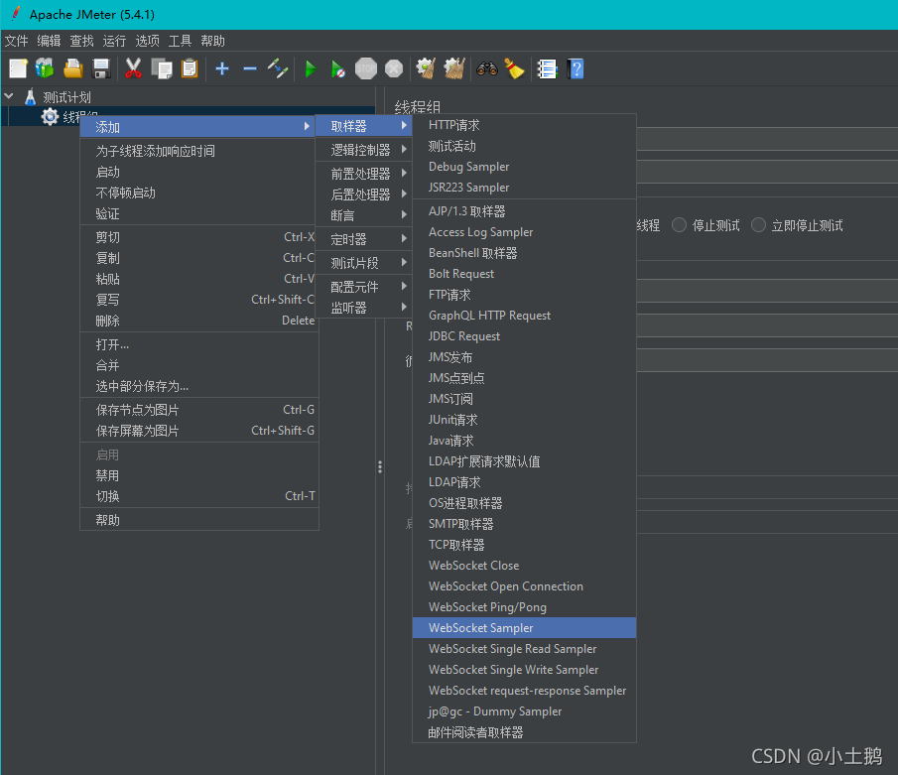Select WebSocket Ping/Pong entry
Screen dimensions: 898x775
524,606
